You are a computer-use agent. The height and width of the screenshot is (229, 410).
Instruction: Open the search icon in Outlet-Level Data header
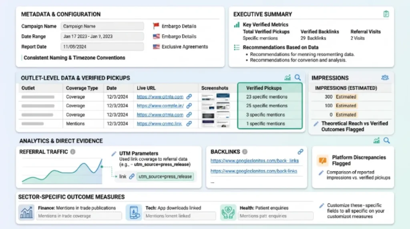[x=297, y=78]
